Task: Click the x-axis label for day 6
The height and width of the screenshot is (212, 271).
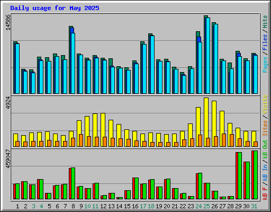Action: pyautogui.click(x=57, y=206)
